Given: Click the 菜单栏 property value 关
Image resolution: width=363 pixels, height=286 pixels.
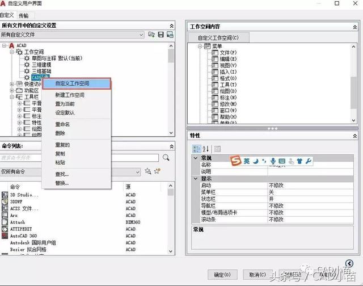Looking at the screenshot, I should coord(310,192).
